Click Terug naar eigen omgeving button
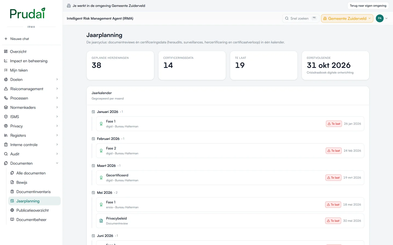The height and width of the screenshot is (245, 393). pyautogui.click(x=368, y=6)
